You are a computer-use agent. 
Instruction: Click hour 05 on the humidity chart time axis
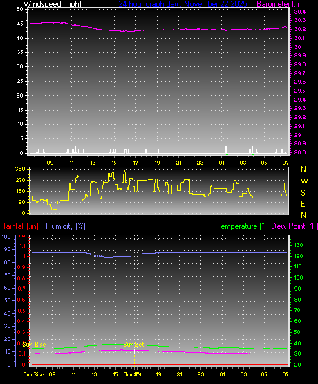click(264, 374)
